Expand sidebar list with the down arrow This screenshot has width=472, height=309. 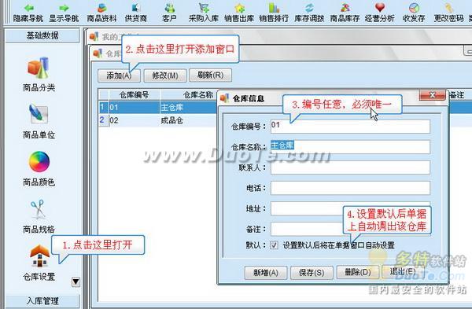pyautogui.click(x=76, y=282)
